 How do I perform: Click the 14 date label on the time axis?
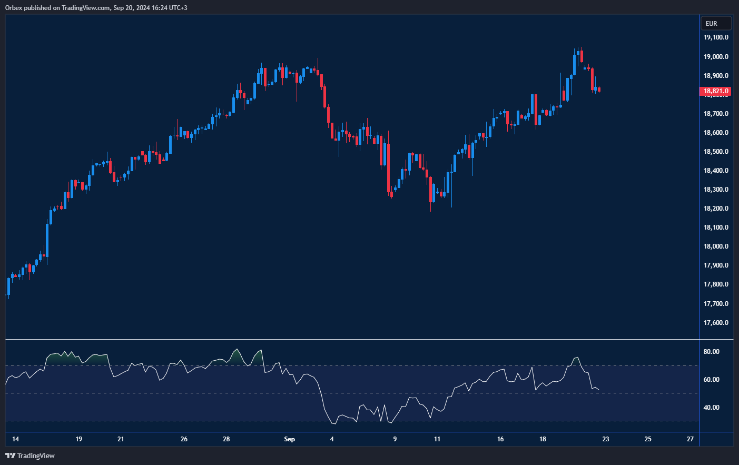tap(15, 439)
